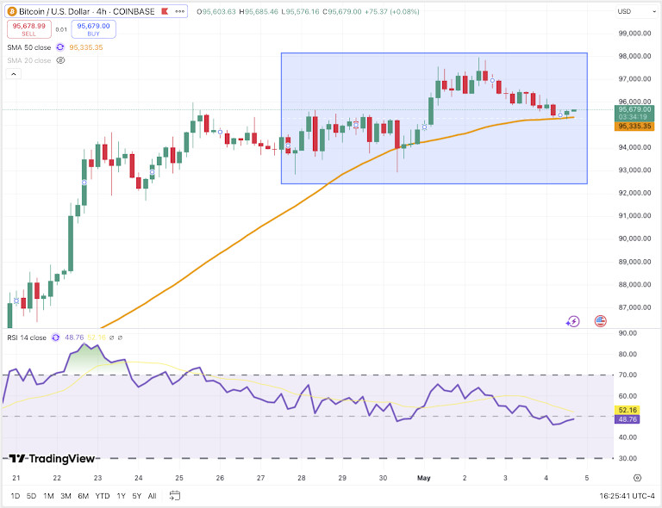Collapse the indicator legend chevron
Image resolution: width=662 pixels, height=508 pixels.
pyautogui.click(x=14, y=74)
